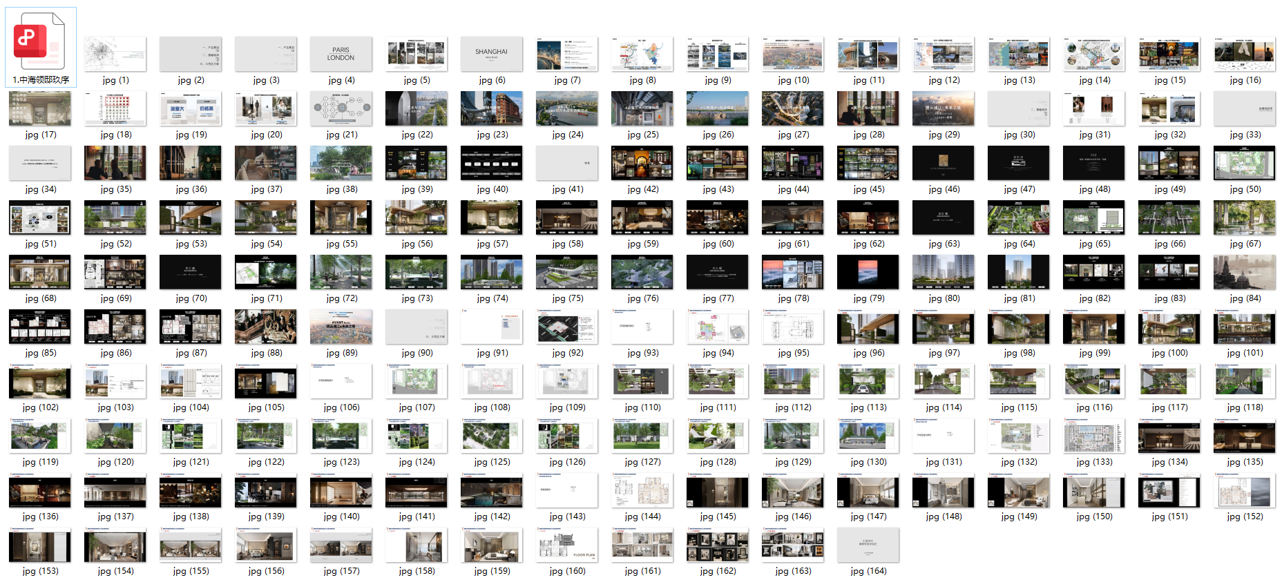
Task: Open image jpg (1) with map sketch
Action: pos(115,55)
